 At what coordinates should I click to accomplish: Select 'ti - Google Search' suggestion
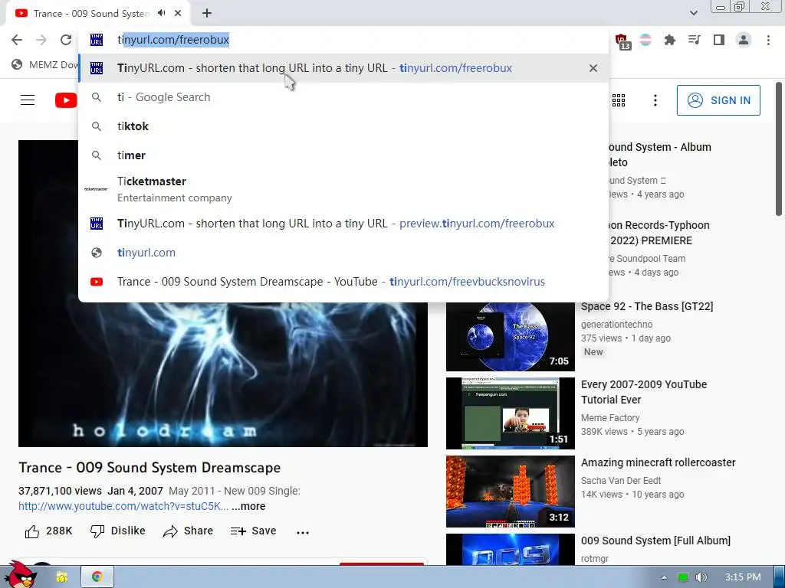coord(343,97)
